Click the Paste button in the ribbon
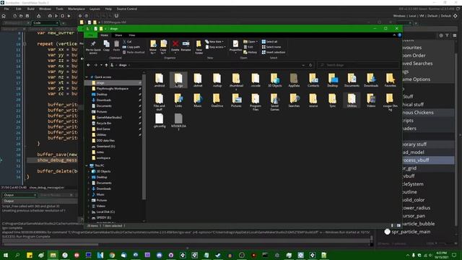 coord(117,46)
